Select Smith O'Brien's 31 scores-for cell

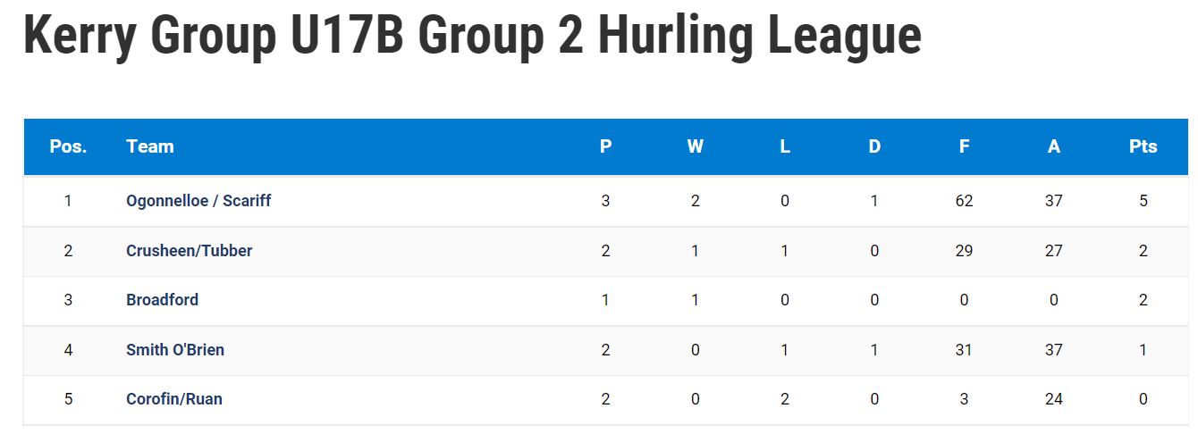click(x=964, y=350)
